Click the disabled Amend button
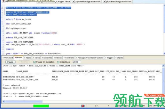Screen dimensions: 165x109 [24, 62]
